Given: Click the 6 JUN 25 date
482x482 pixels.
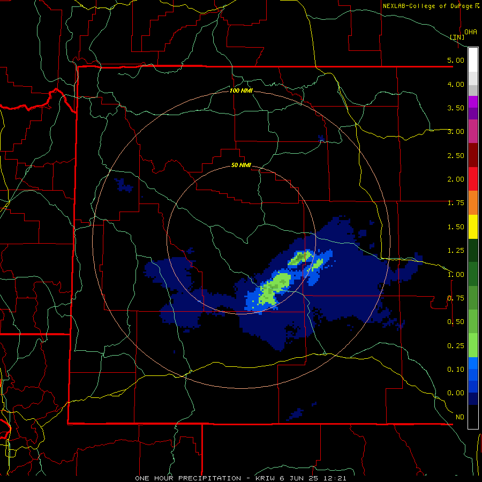Looking at the screenshot, I should point(299,478).
